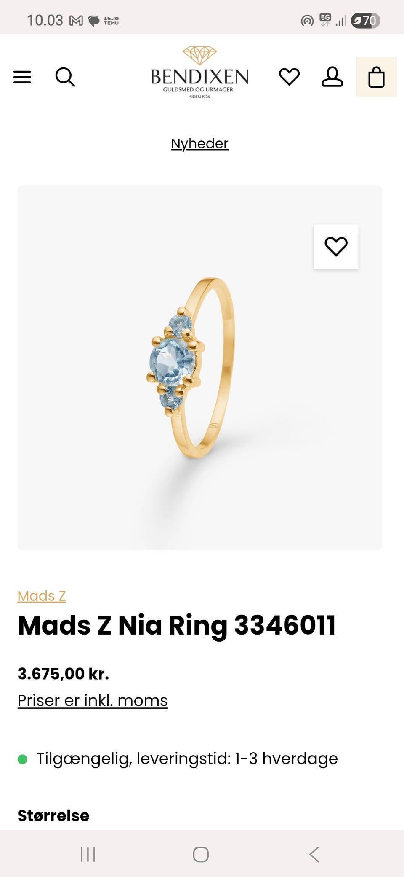Tap the product title Mads Z Nia Ring
This screenshot has height=877, width=404.
click(177, 625)
